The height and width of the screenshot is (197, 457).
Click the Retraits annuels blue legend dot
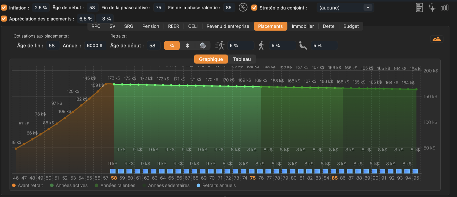click(198, 185)
